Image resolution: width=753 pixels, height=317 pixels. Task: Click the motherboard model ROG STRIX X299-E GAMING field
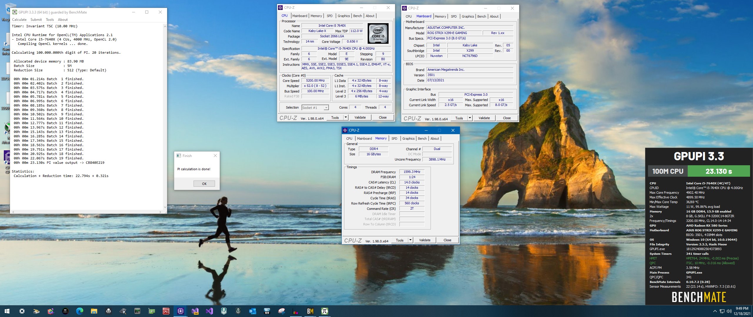tap(454, 33)
